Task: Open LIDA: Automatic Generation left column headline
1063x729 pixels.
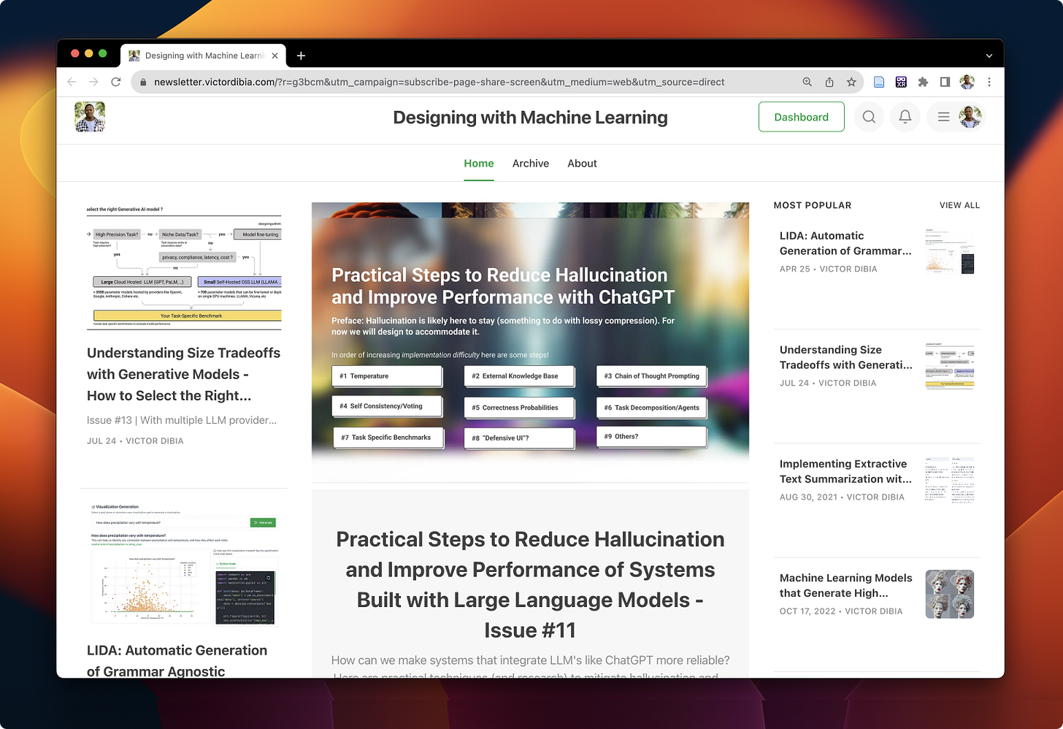Action: point(177,660)
